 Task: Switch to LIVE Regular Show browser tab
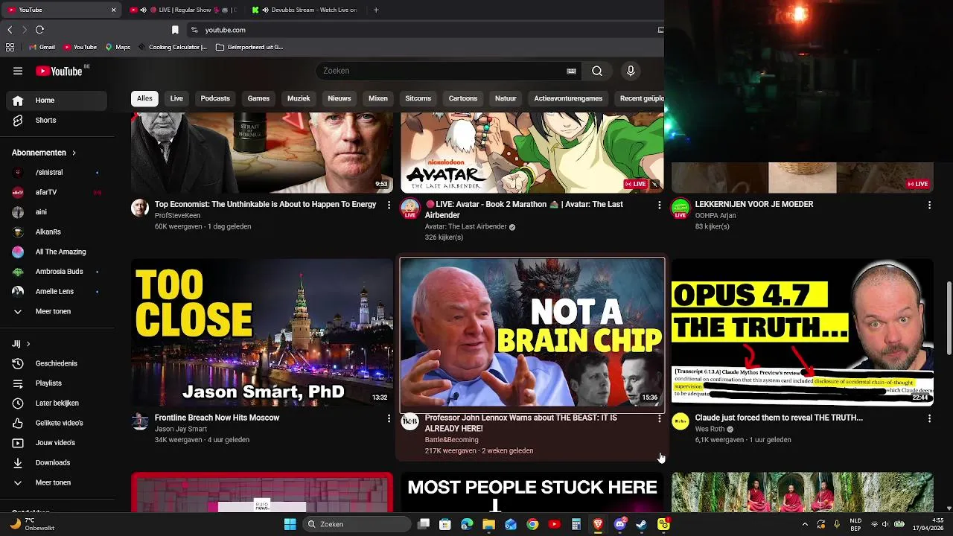pyautogui.click(x=182, y=10)
